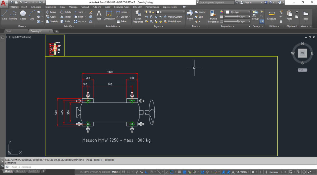
Task: Open the Measure utility
Action: point(272,15)
